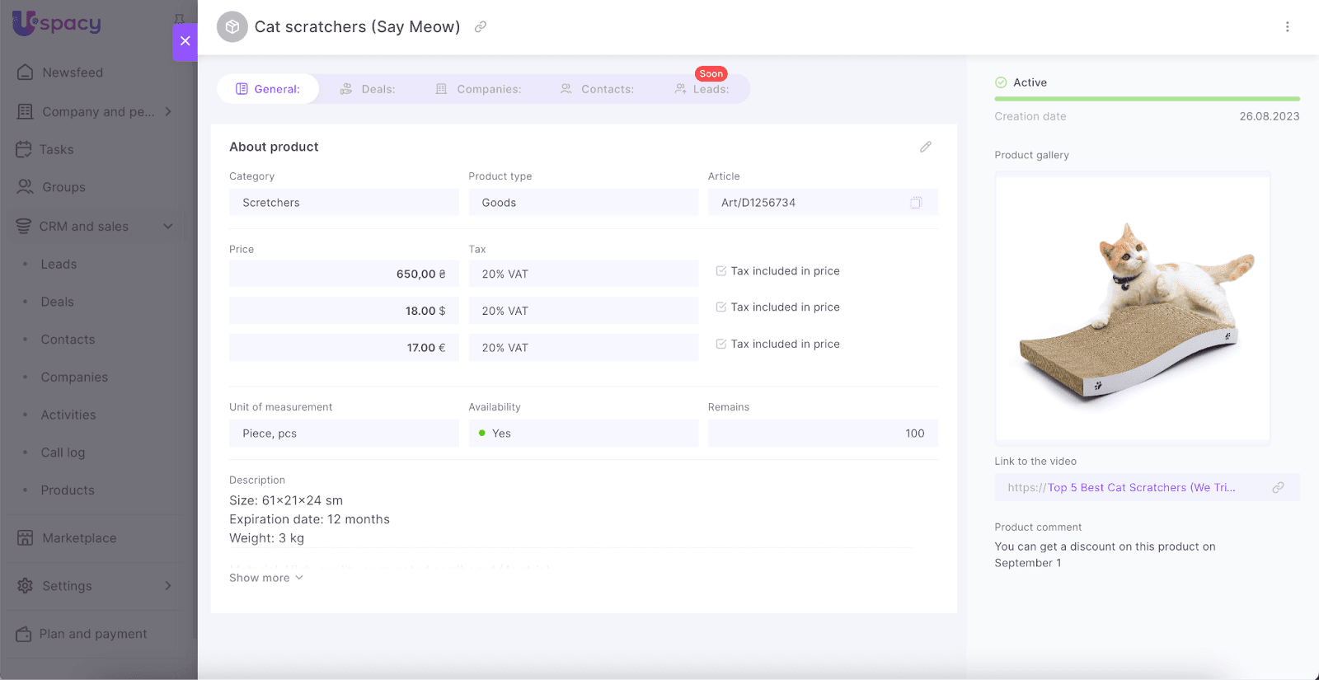The height and width of the screenshot is (680, 1319).
Task: Collapse the CRM and sales menu
Action: [168, 227]
